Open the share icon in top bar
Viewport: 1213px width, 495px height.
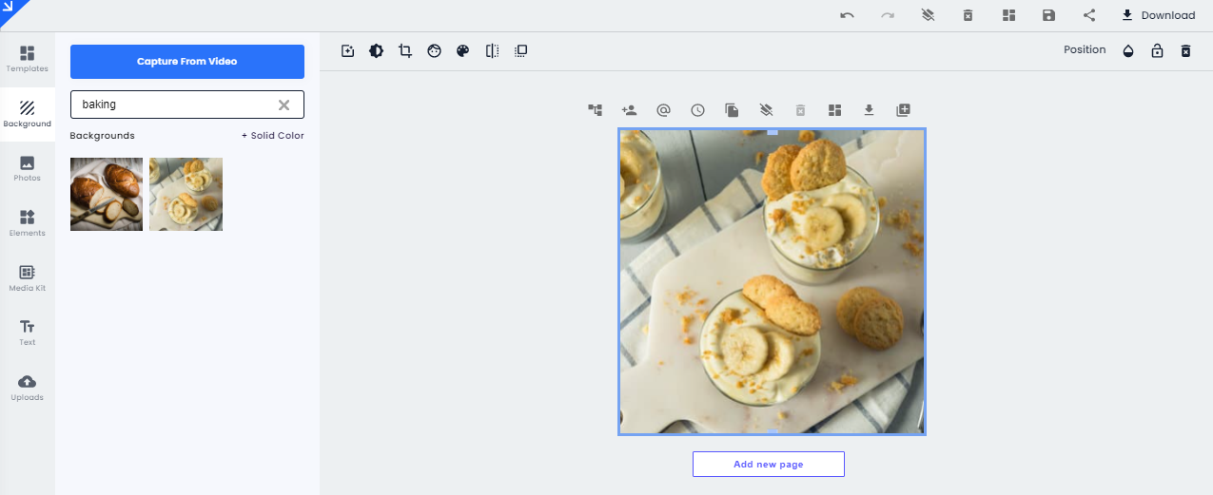pos(1089,15)
